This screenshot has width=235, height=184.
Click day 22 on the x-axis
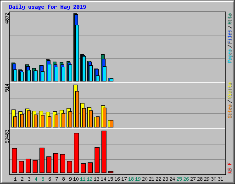158,179
